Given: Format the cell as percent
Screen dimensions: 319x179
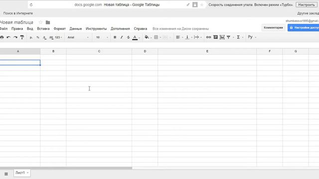Looking at the screenshot, I should coord(38,37).
